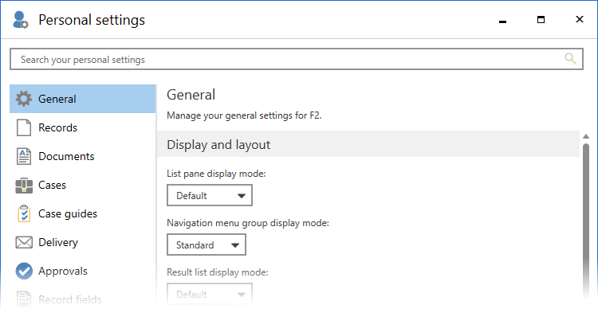Open Result list display mode dropdown
The height and width of the screenshot is (309, 598).
pos(210,294)
